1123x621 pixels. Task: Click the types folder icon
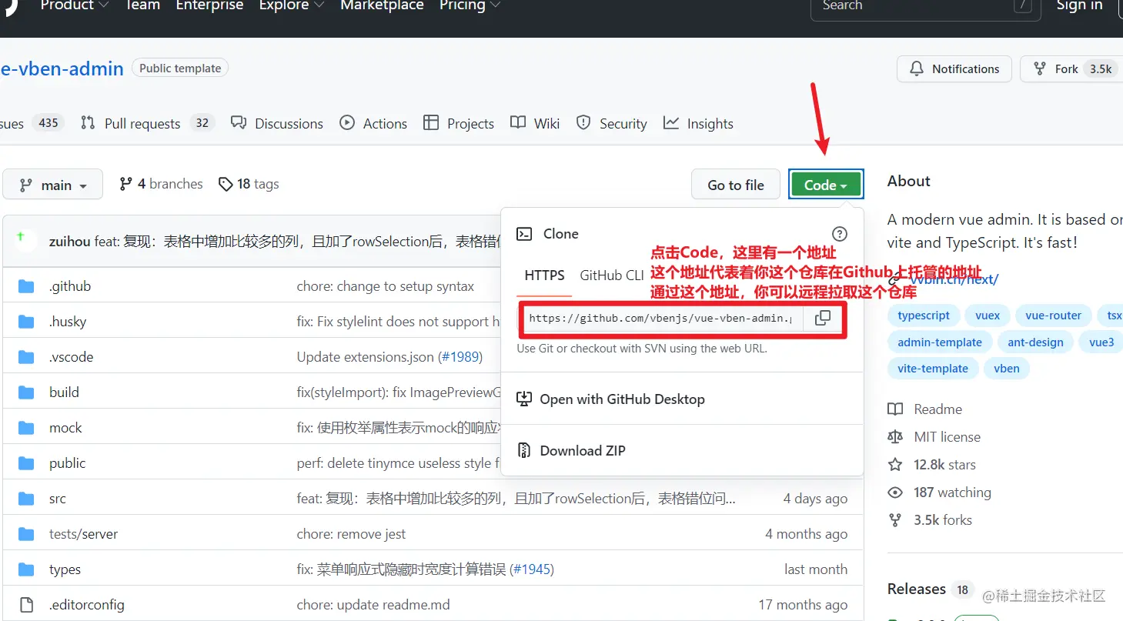[x=27, y=569]
